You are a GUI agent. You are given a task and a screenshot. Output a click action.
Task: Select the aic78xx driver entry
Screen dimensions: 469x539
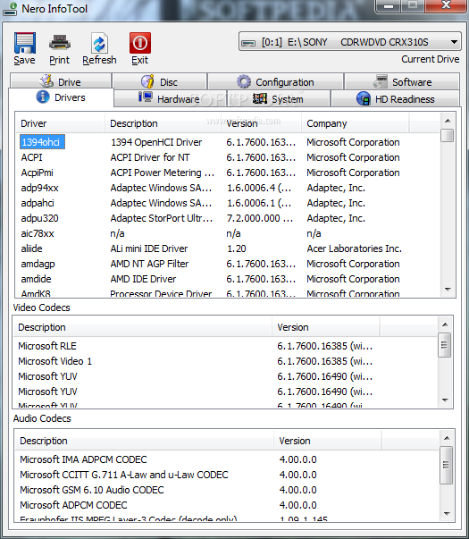[38, 234]
